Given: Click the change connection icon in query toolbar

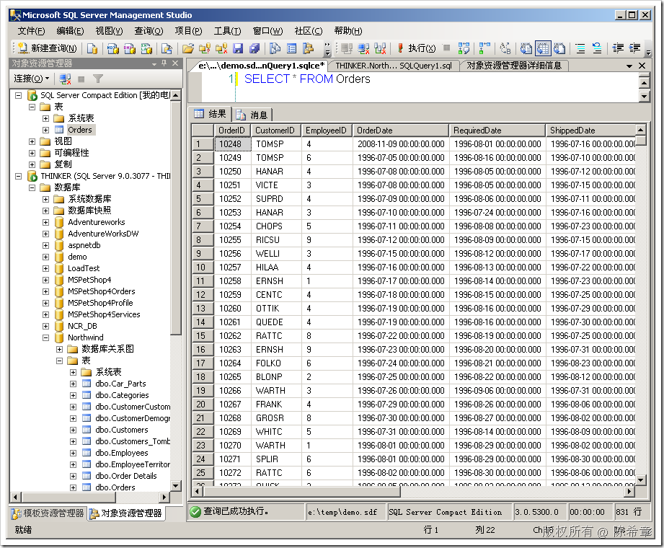Looking at the screenshot, I should pyautogui.click(x=380, y=48).
